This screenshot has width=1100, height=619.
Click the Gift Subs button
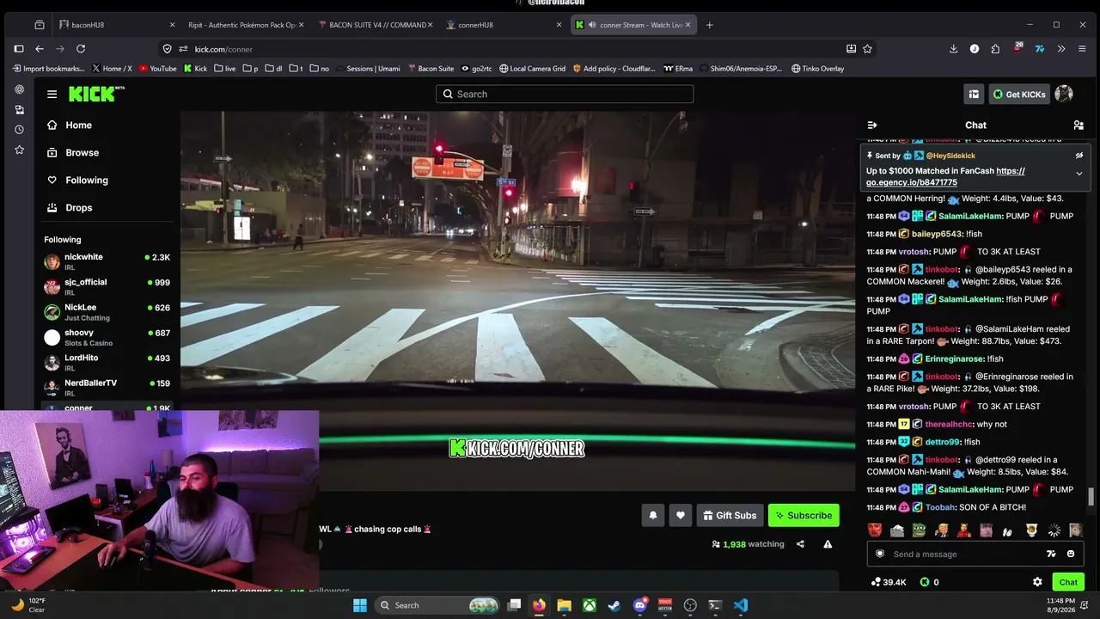(730, 515)
